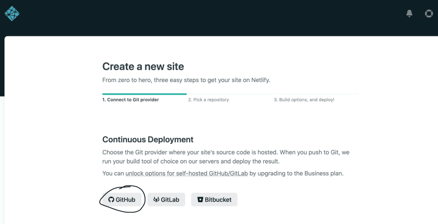Select step 1 Connect to Git provider
The width and height of the screenshot is (438, 224).
click(130, 100)
